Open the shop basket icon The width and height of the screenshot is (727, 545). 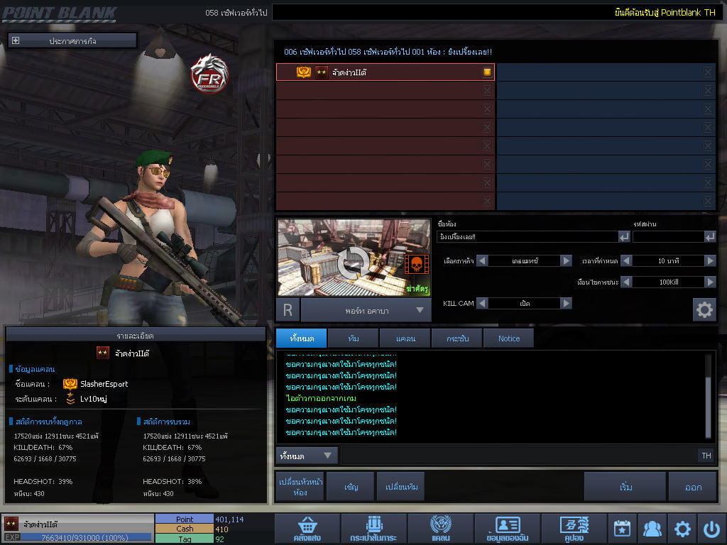point(307,529)
